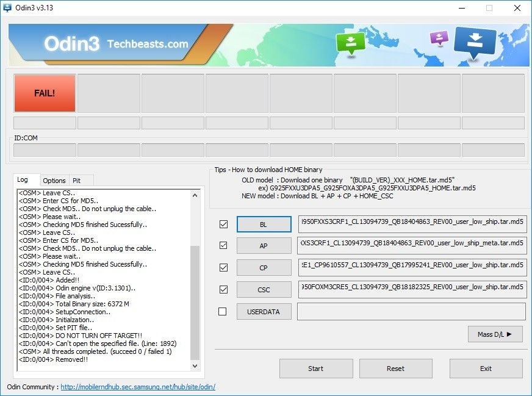Click the large blue download bubble icon
Image resolution: width=532 pixels, height=396 pixels.
coord(474,43)
